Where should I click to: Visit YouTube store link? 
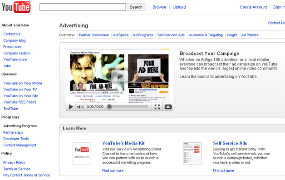coord(15,60)
